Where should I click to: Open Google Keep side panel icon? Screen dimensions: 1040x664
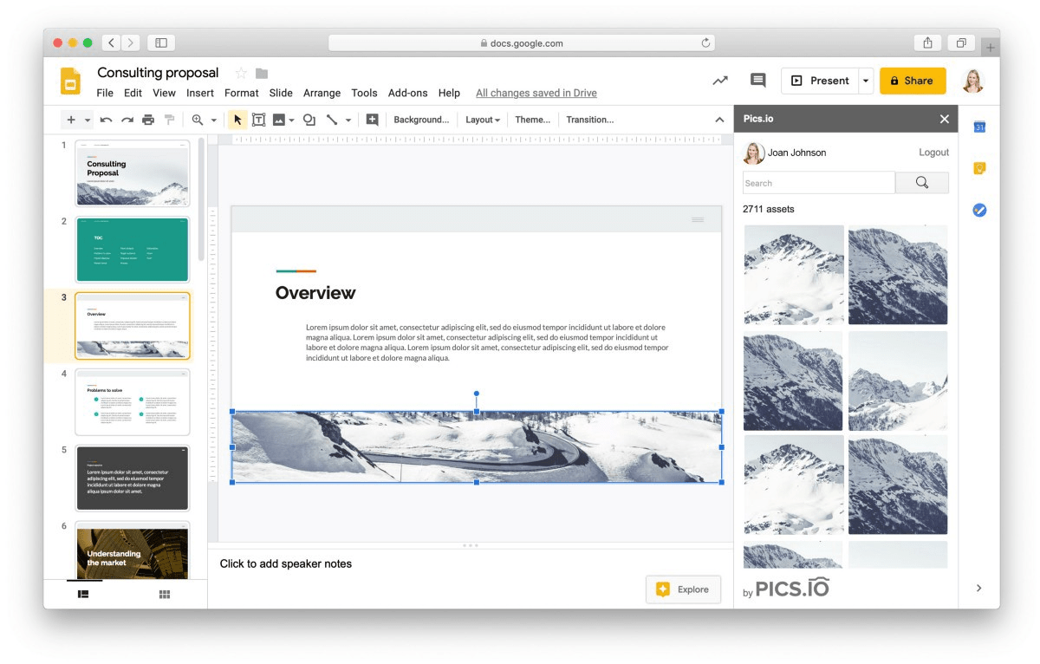tap(979, 168)
